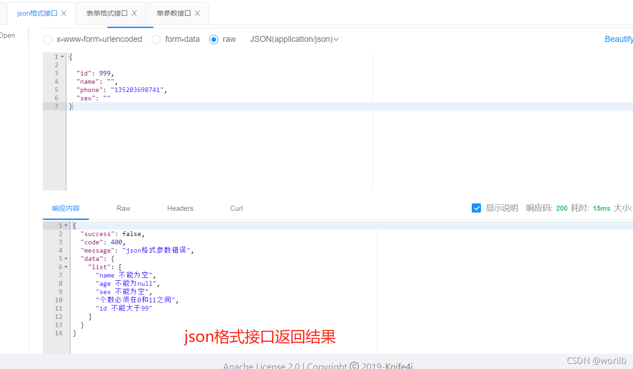The height and width of the screenshot is (369, 633).
Task: Open the Raw response tab
Action: pyautogui.click(x=123, y=208)
